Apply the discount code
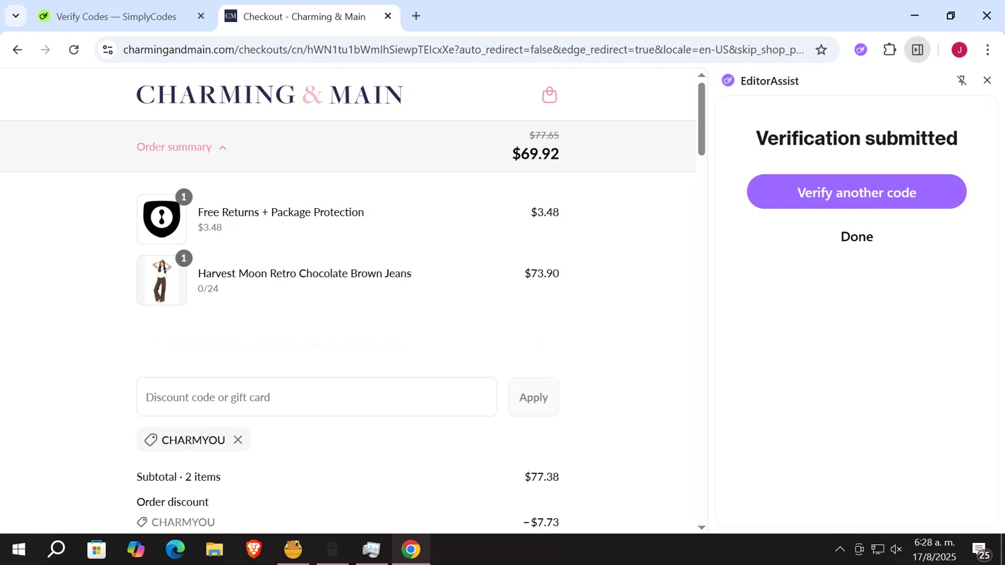Viewport: 1005px width, 565px height. pyautogui.click(x=533, y=397)
